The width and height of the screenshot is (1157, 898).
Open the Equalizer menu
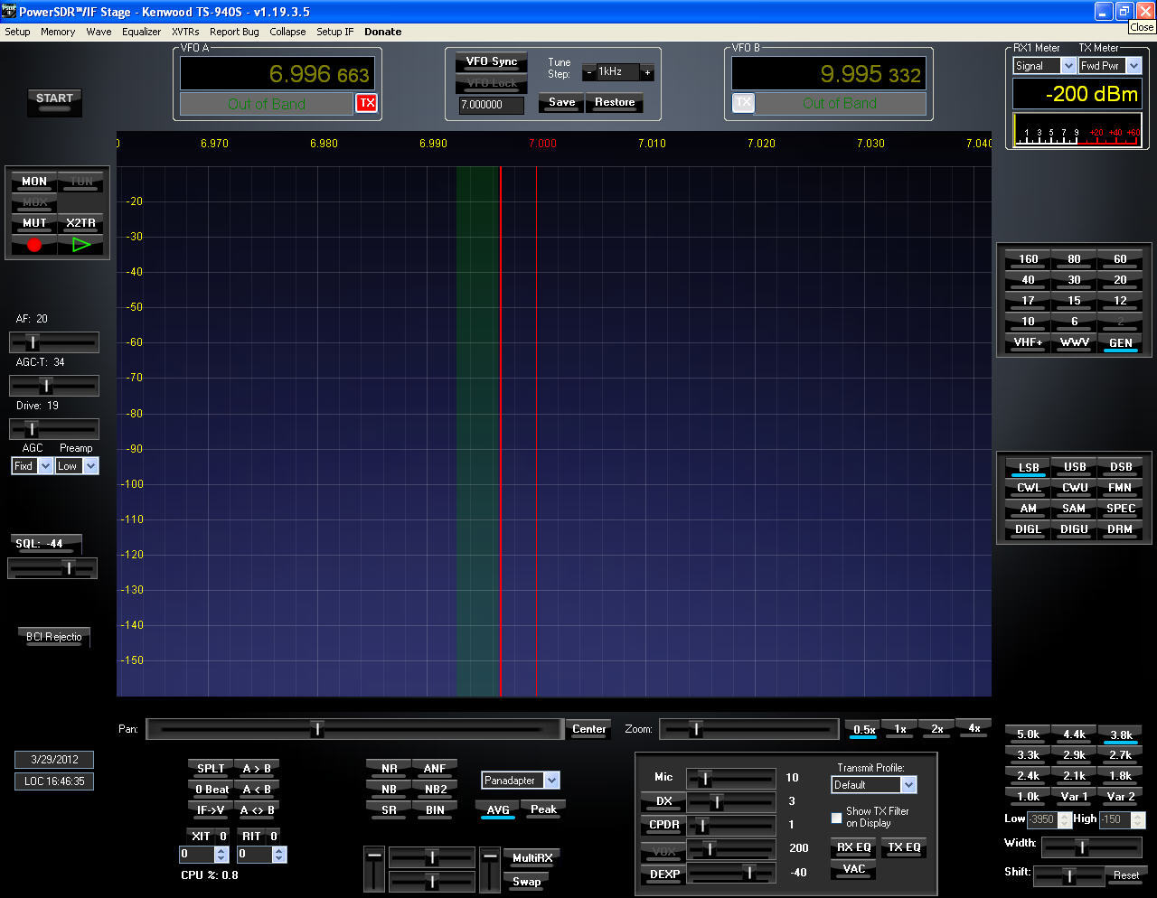coord(141,32)
